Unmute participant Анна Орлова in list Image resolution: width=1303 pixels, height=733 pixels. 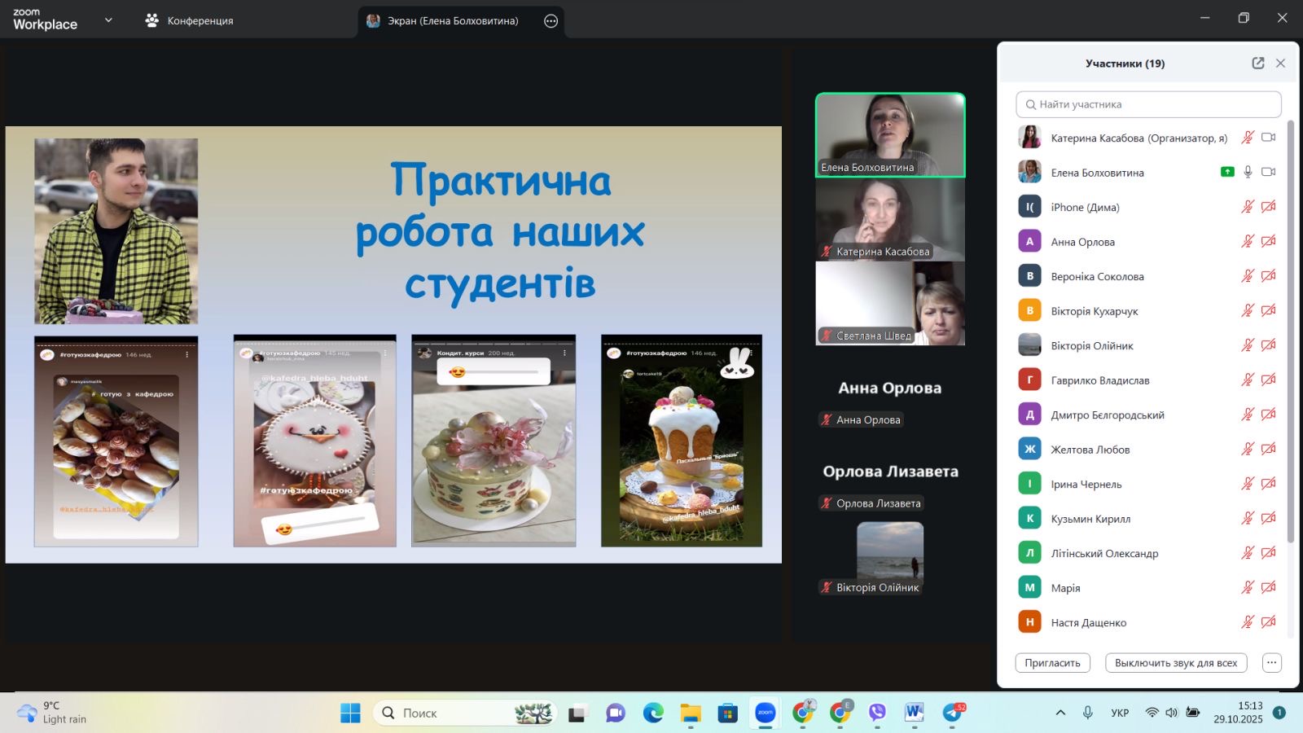click(x=1247, y=242)
